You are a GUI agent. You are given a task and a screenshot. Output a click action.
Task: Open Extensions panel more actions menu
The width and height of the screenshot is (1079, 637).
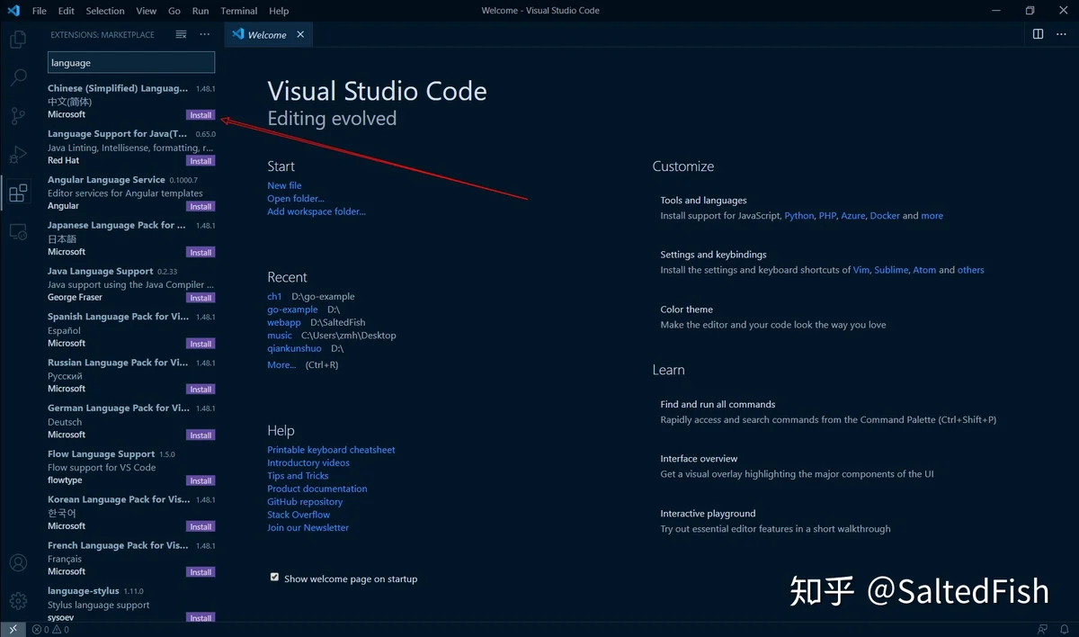pos(205,34)
